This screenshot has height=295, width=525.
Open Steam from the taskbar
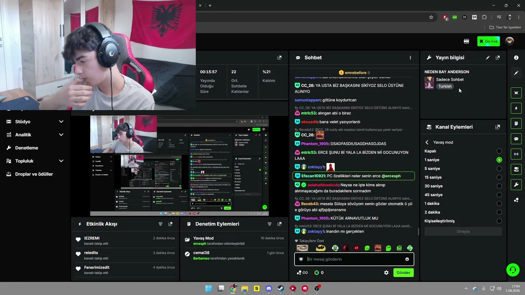pos(281,288)
